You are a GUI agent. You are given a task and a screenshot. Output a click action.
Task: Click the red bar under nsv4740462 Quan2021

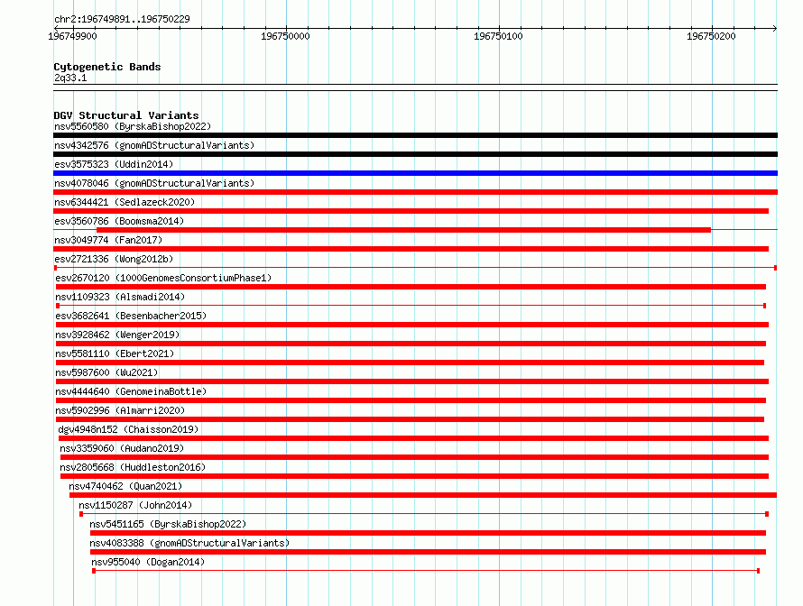[423, 495]
